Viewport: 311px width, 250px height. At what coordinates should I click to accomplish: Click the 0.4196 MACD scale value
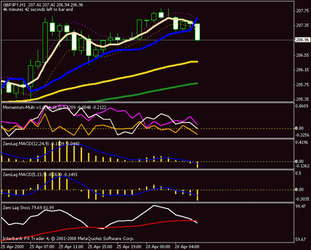(302, 142)
